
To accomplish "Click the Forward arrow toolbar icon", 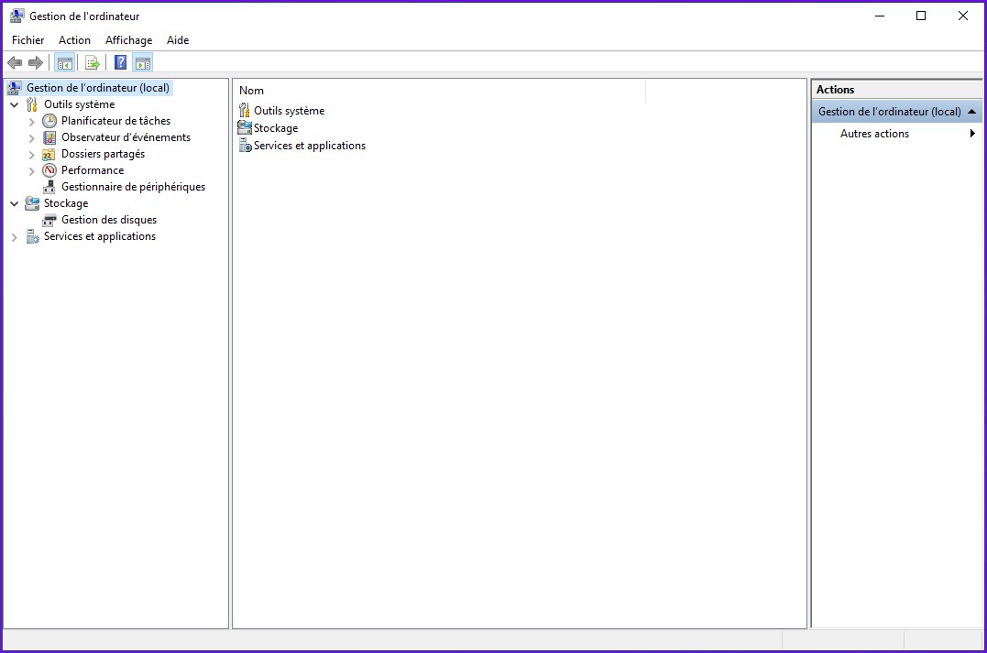I will click(36, 62).
